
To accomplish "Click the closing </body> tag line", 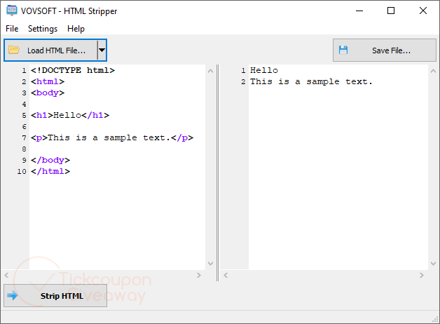I will click(x=50, y=160).
